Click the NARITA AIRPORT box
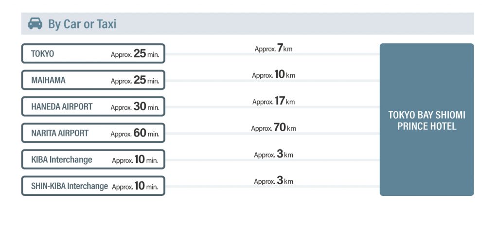The width and height of the screenshot is (498, 227). click(x=93, y=133)
